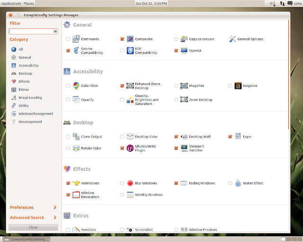The width and height of the screenshot is (303, 242).
Task: Open Ubuntu Unity Plugin icon
Action: click(130, 148)
